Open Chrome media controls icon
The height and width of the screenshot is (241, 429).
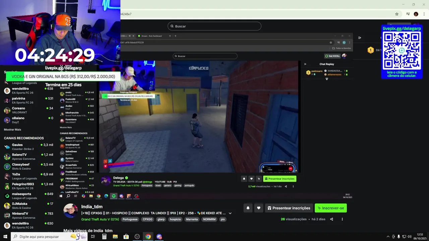pyautogui.click(x=408, y=14)
